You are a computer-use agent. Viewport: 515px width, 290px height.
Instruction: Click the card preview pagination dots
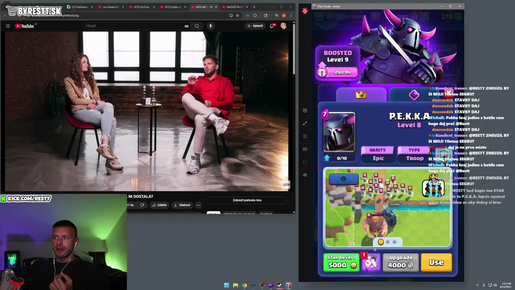pos(387,242)
